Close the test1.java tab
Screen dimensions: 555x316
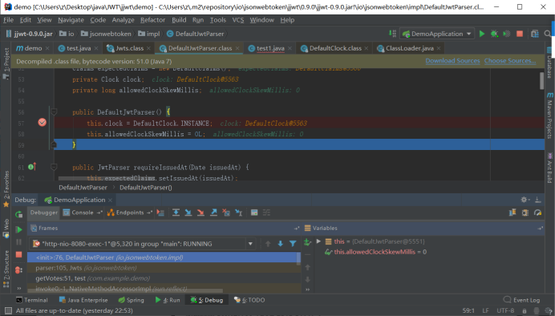[x=290, y=48]
